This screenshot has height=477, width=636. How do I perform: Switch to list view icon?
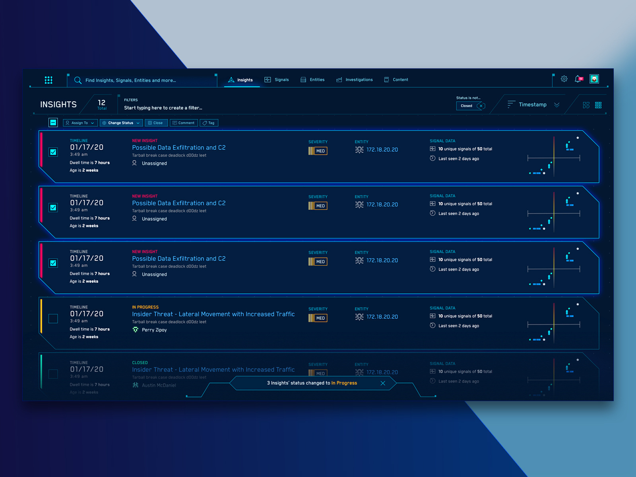(x=599, y=105)
